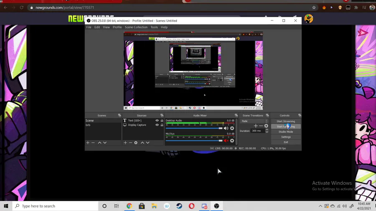
Task: Enable Studio Mode button
Action: 286,132
